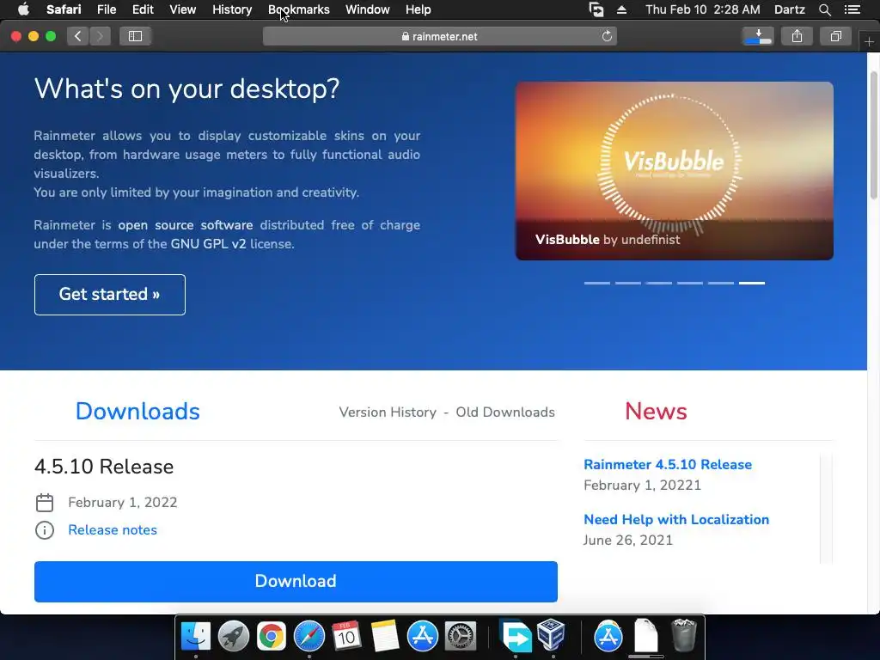
Task: Open Spotlight search magnifier
Action: click(x=824, y=9)
